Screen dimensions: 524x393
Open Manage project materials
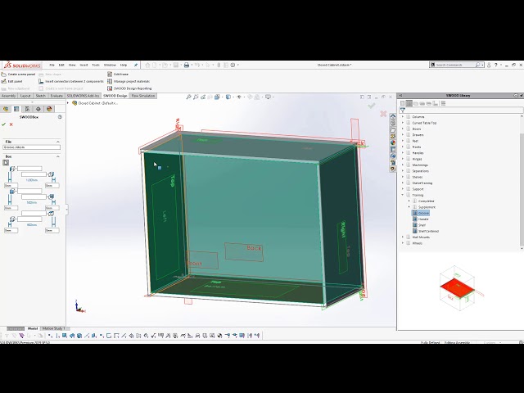[129, 81]
